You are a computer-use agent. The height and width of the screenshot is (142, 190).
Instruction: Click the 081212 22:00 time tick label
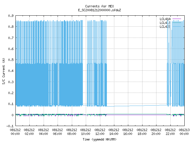point(170,132)
